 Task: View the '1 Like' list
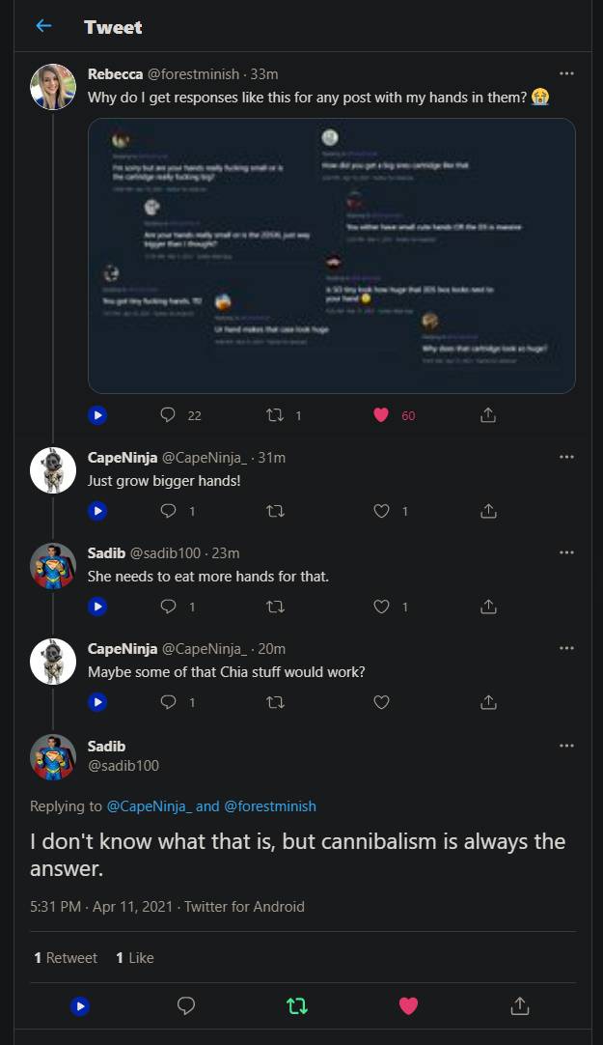click(135, 958)
